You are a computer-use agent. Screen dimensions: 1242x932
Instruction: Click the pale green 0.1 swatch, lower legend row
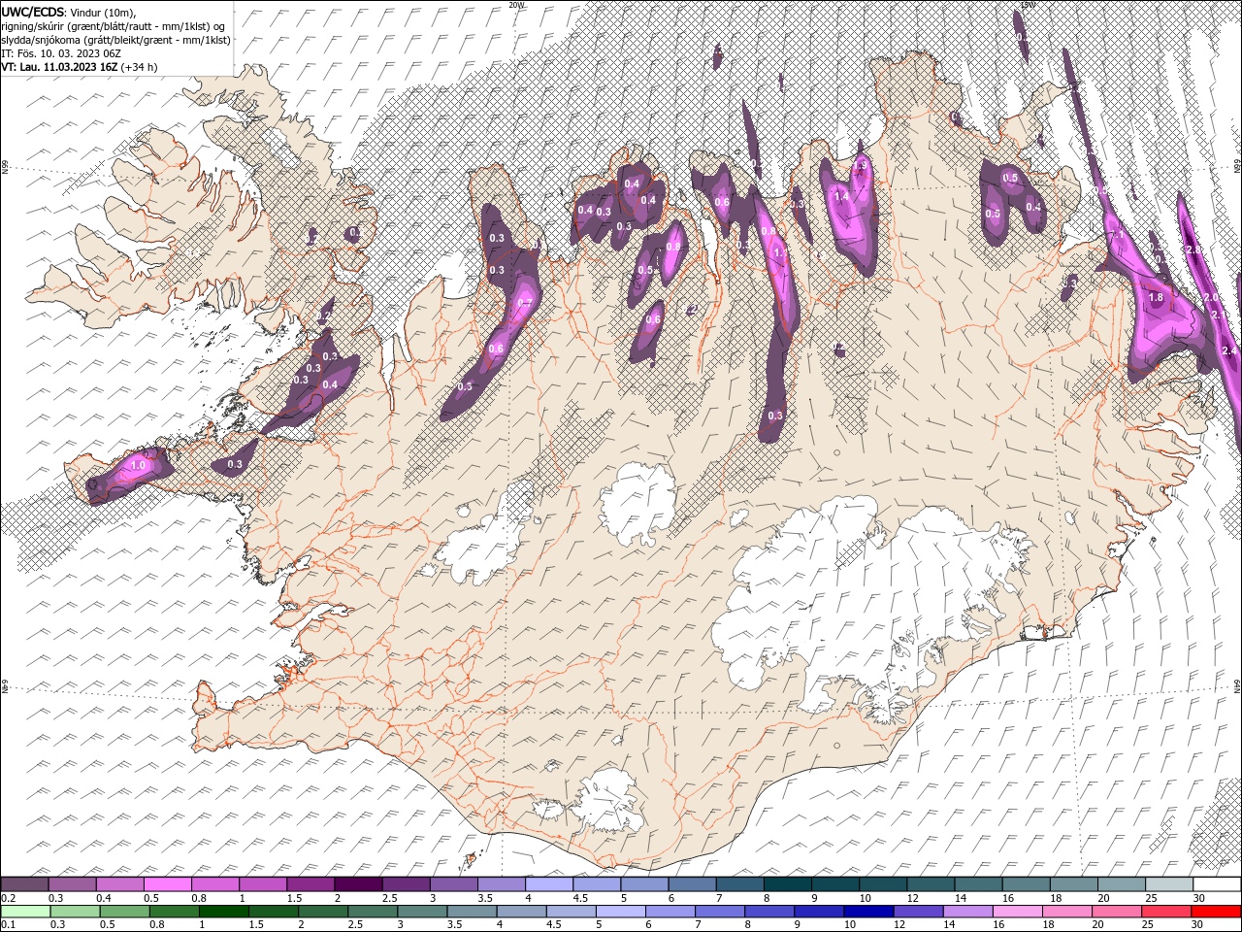point(25,912)
